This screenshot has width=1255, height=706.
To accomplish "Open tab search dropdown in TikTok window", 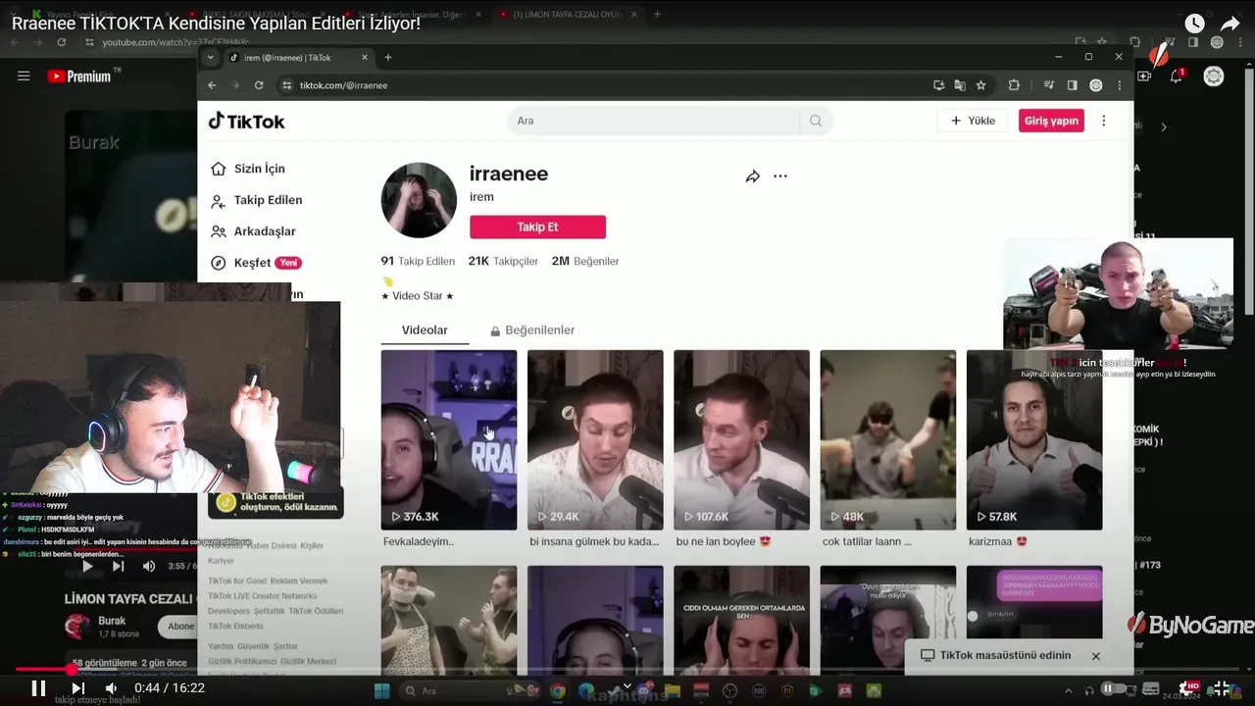I will click(x=210, y=57).
